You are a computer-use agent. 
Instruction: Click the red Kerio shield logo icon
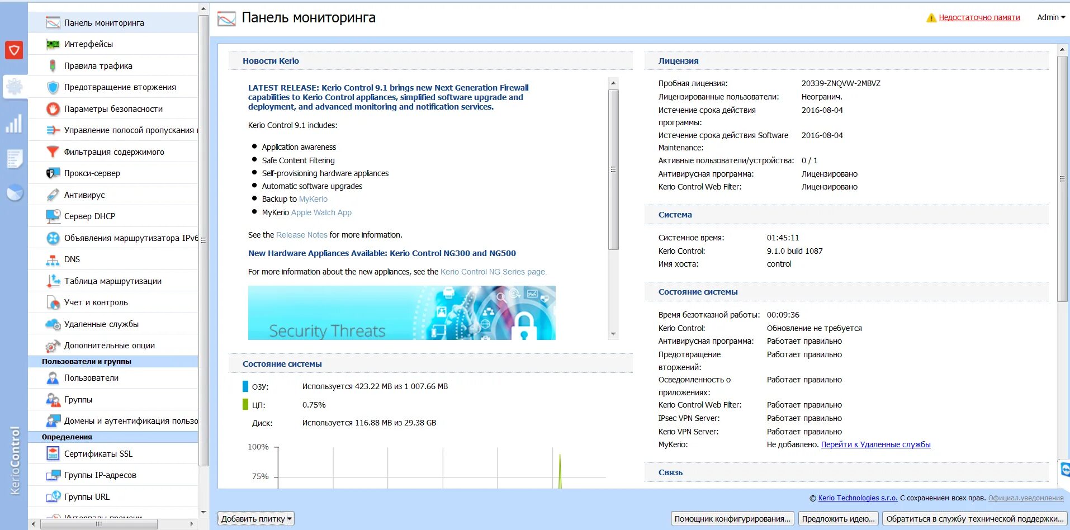14,50
